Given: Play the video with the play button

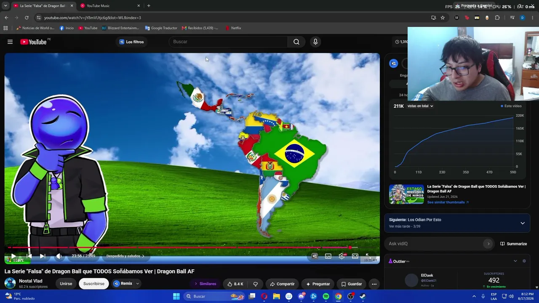Looking at the screenshot, I should pyautogui.click(x=13, y=256).
